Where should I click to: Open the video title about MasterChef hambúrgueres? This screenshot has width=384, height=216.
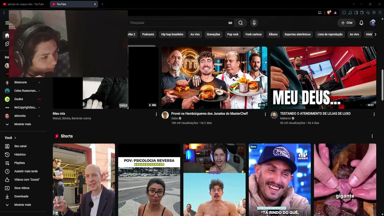(x=209, y=114)
